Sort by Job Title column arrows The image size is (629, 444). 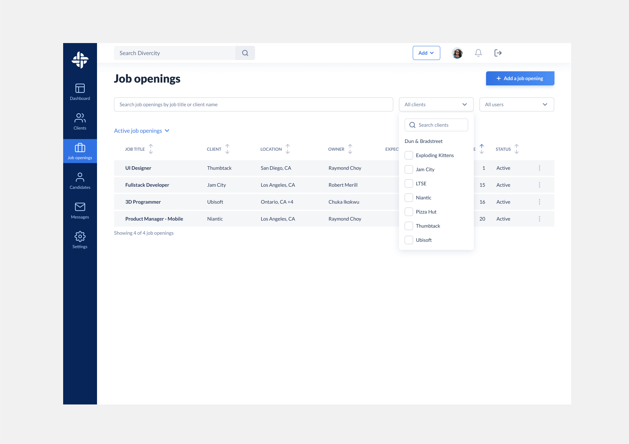point(151,149)
